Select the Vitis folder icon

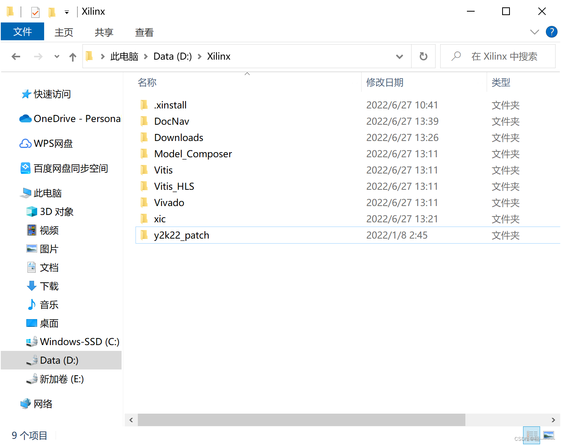[144, 170]
